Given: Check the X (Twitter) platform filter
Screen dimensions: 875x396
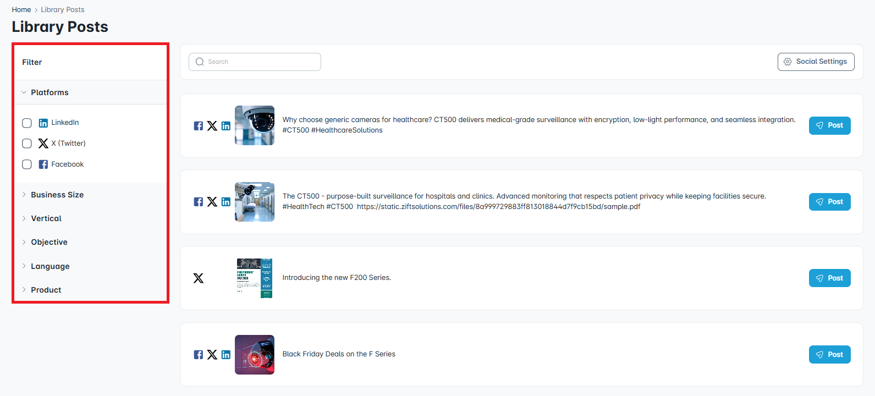Looking at the screenshot, I should (27, 144).
